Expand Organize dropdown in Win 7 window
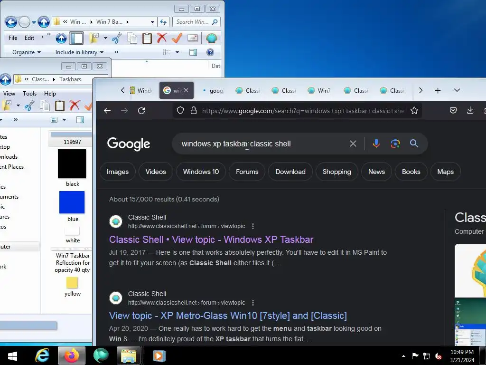 pos(27,52)
